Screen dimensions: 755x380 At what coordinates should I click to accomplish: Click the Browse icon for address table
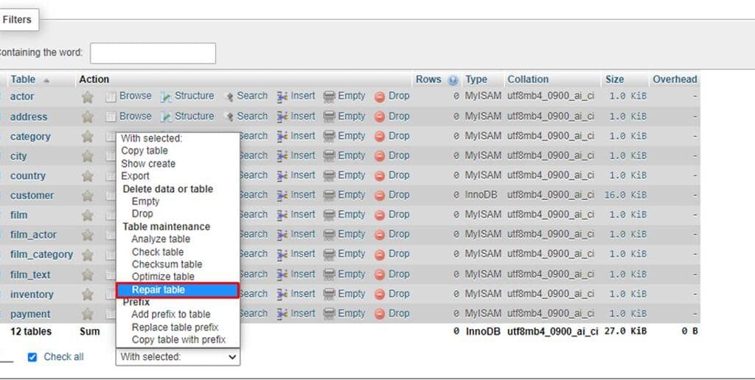point(111,117)
